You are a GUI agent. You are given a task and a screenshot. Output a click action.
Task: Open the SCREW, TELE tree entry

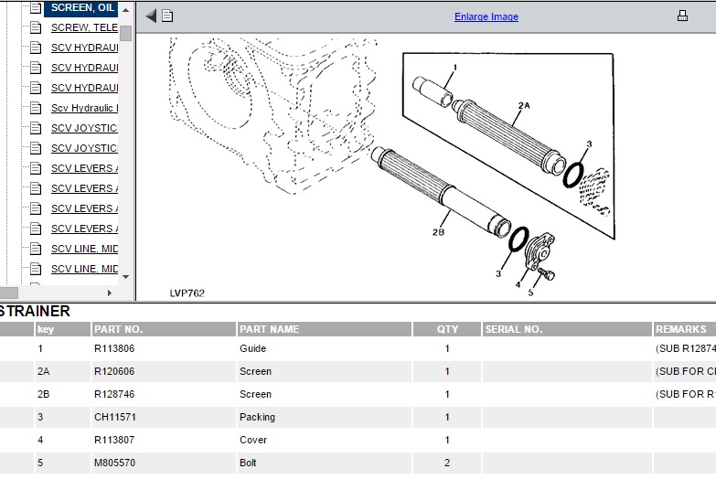[84, 27]
